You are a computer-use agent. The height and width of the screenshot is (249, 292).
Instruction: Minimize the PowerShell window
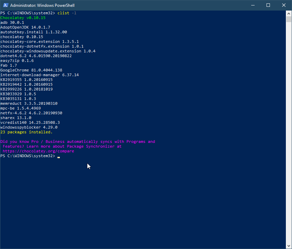click(x=253, y=5)
